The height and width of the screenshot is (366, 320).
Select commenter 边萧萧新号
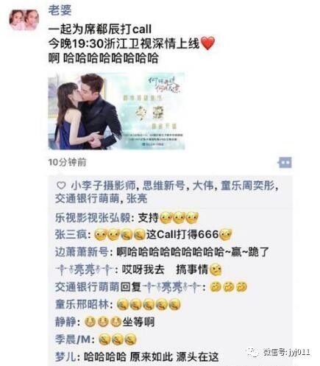(82, 252)
